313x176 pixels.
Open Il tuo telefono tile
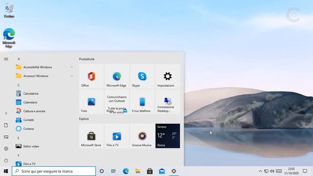click(x=142, y=102)
